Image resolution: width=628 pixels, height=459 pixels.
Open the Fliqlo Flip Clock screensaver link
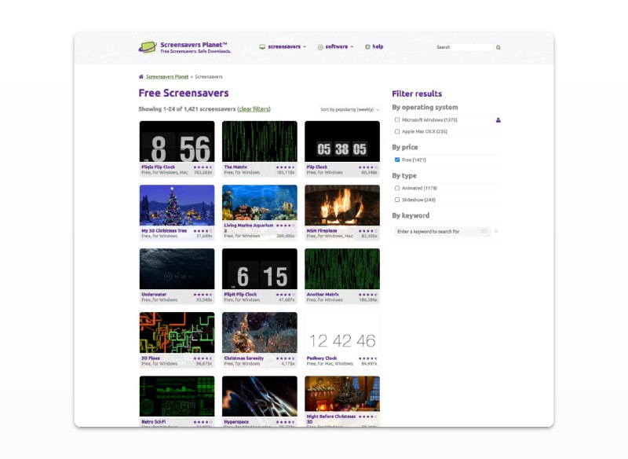[159, 167]
